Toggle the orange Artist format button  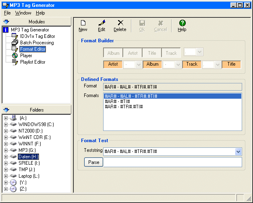(x=113, y=64)
